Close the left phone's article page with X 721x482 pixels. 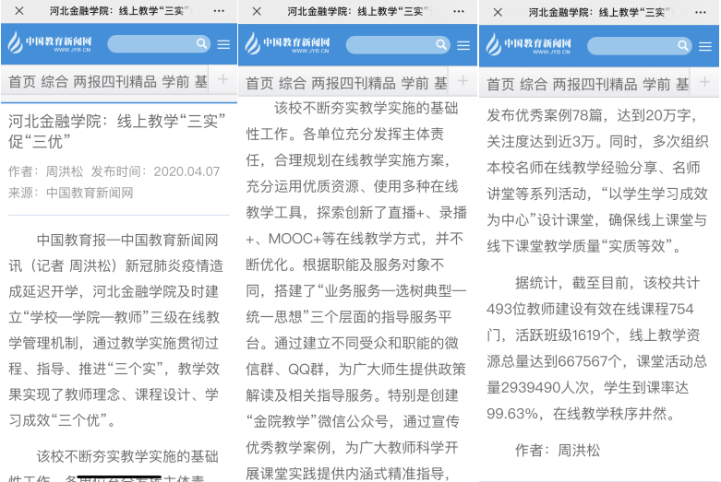point(19,10)
